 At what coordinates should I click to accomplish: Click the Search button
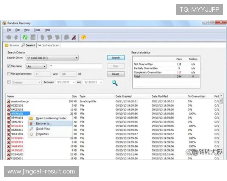click(116, 58)
